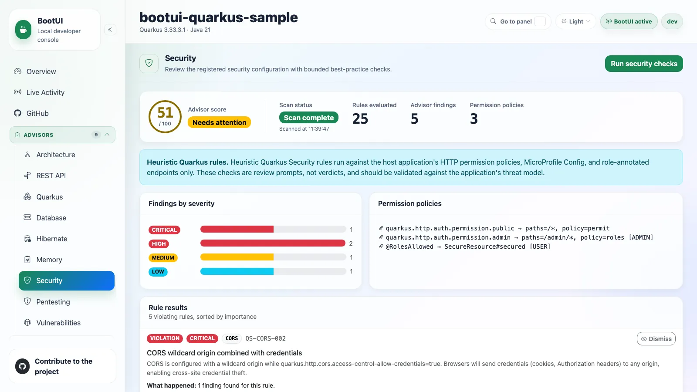697x392 pixels.
Task: Focus the Go to panel search field
Action: click(518, 21)
